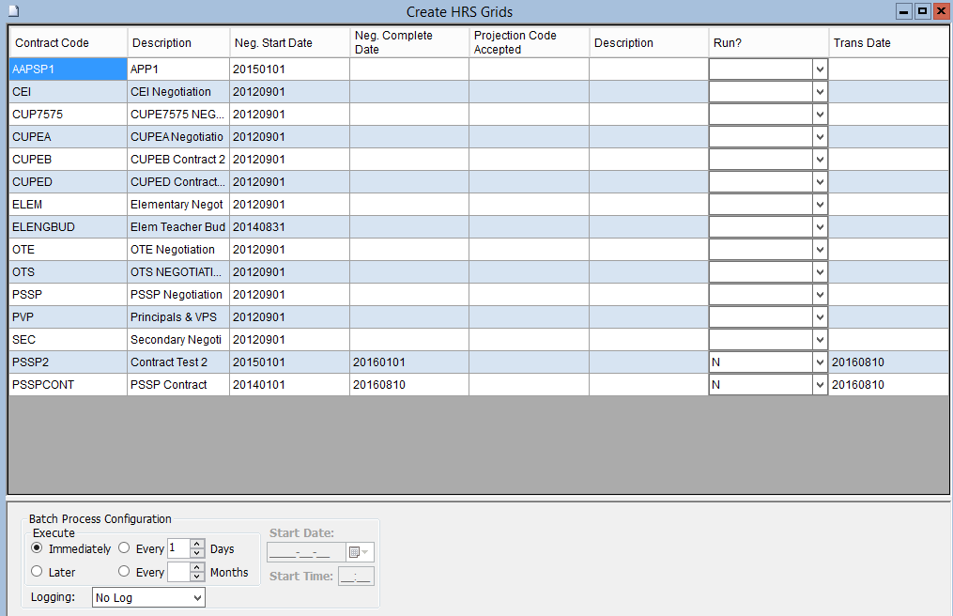Open the Start Date calendar picker

point(361,552)
